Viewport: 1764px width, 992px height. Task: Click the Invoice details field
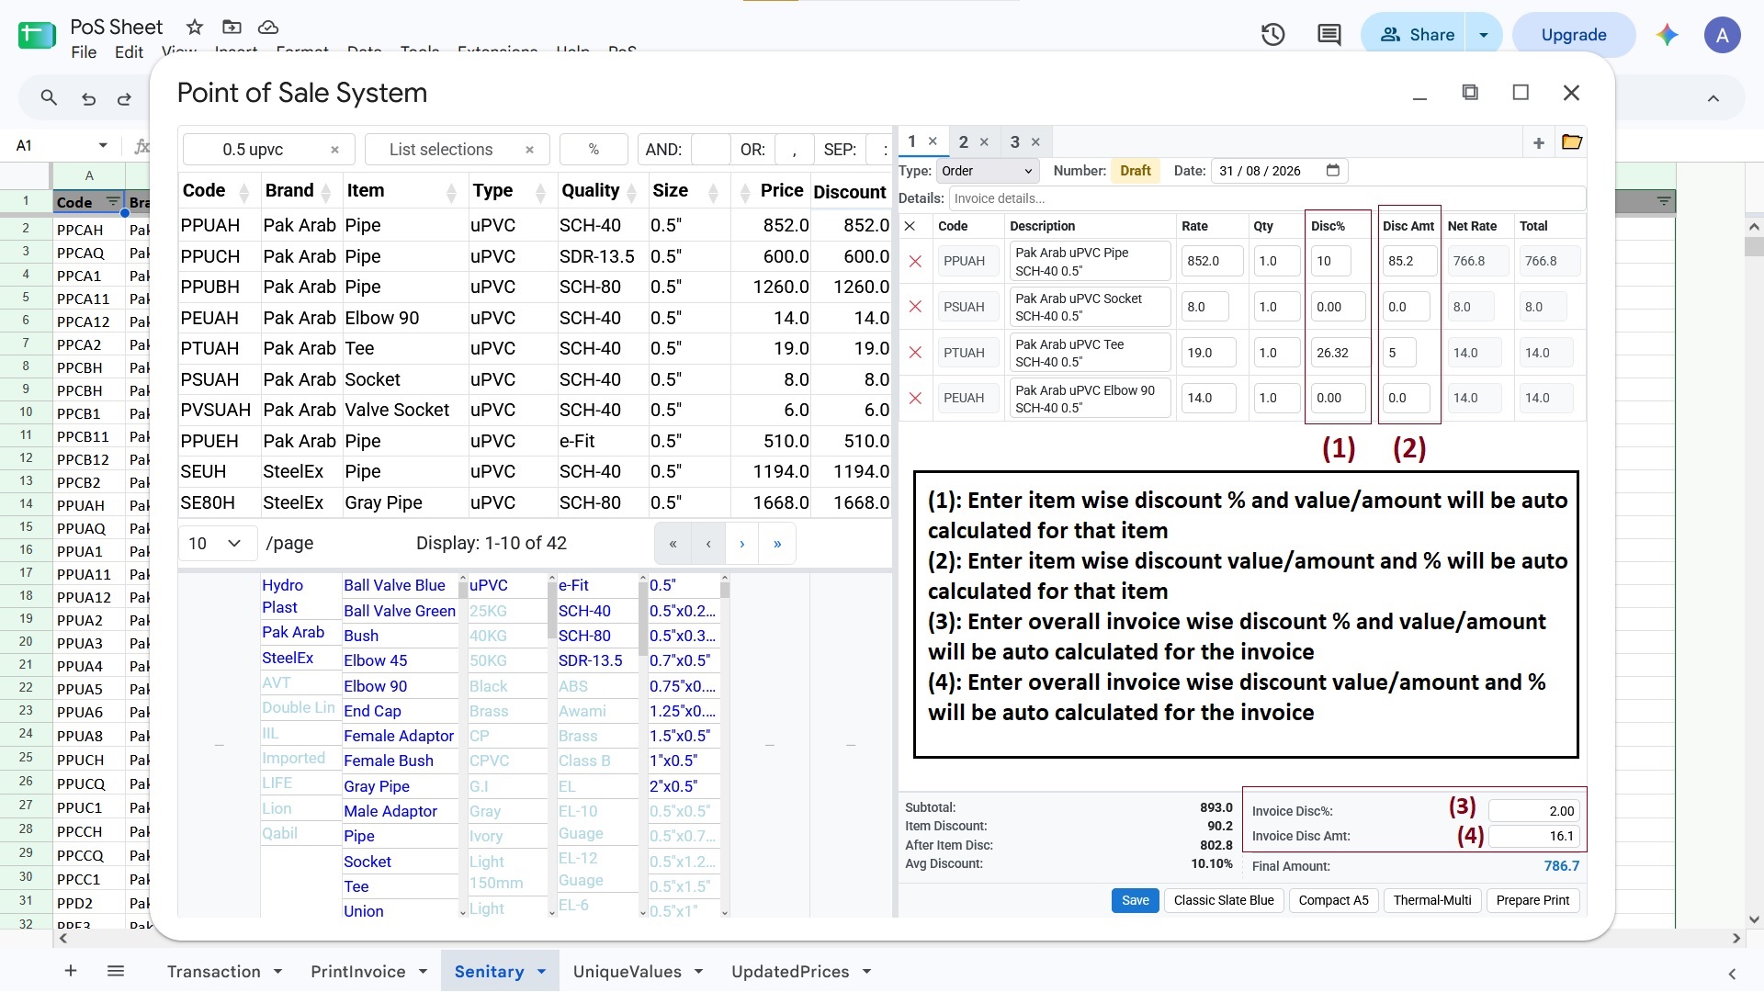(1266, 198)
